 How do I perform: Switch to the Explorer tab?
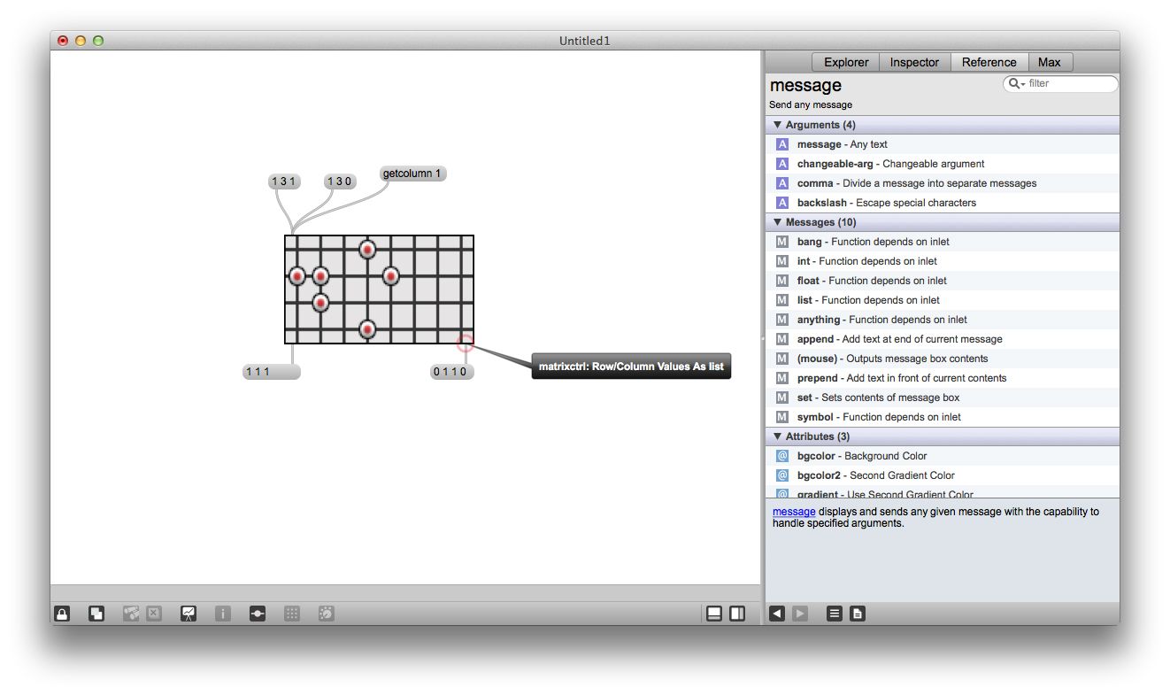point(844,62)
